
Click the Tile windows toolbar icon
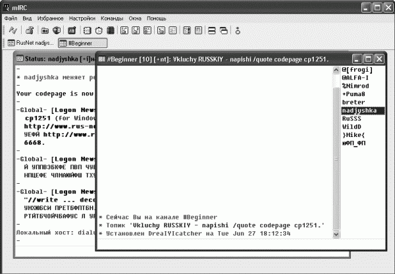pyautogui.click(x=212, y=30)
